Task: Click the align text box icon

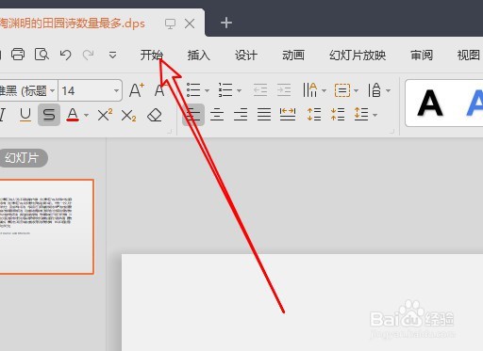Action: click(x=342, y=90)
